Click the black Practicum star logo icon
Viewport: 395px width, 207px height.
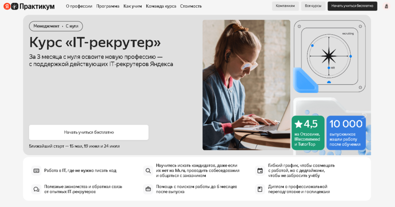pos(15,6)
